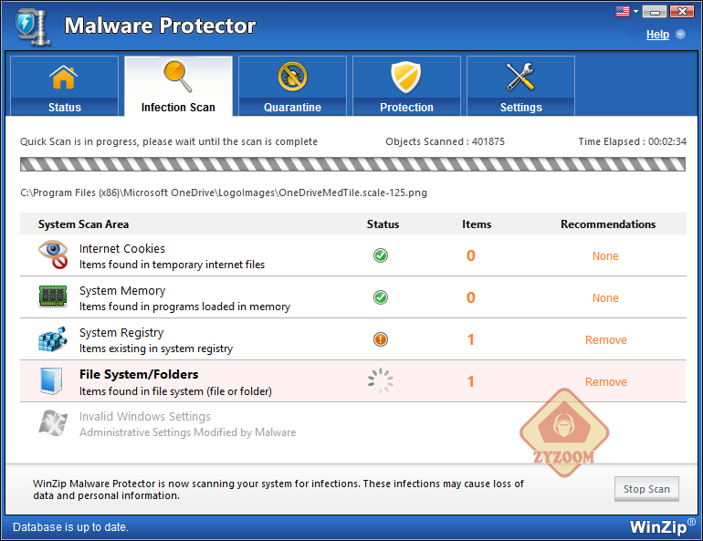Image resolution: width=703 pixels, height=541 pixels.
Task: Select the File System/Folders row title
Action: click(139, 374)
